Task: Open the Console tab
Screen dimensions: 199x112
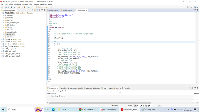Action: coord(126,88)
